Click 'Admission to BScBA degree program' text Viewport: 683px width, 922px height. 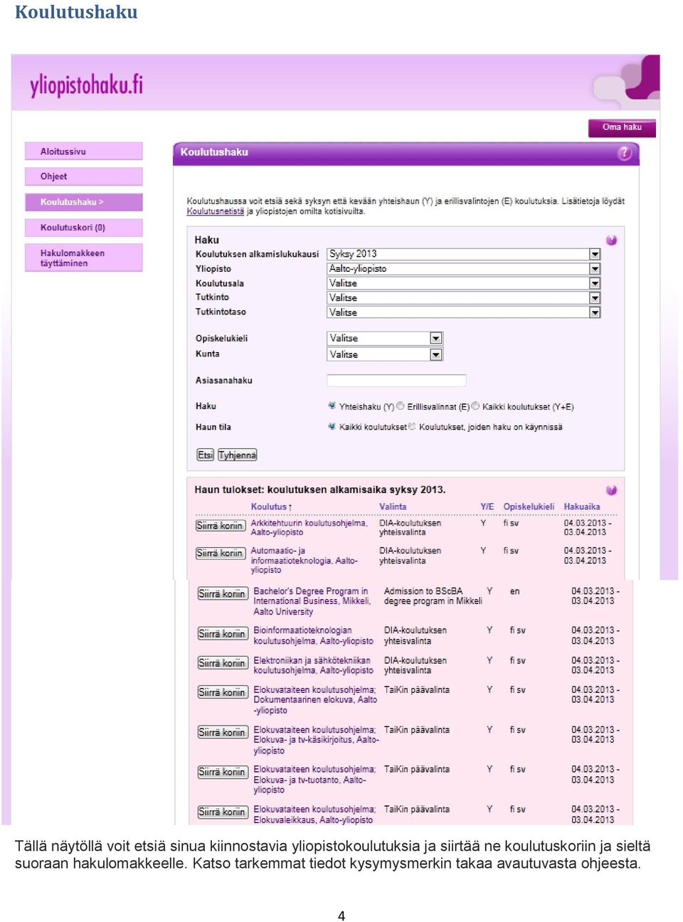pos(433,596)
